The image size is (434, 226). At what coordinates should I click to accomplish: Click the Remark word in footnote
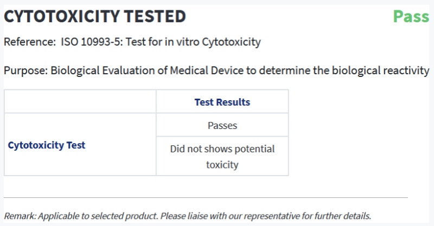tap(20, 215)
